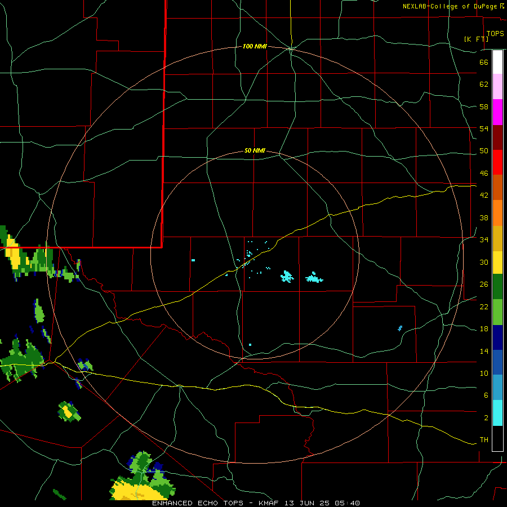
Task: Click the legend value "50"
Action: (x=484, y=151)
